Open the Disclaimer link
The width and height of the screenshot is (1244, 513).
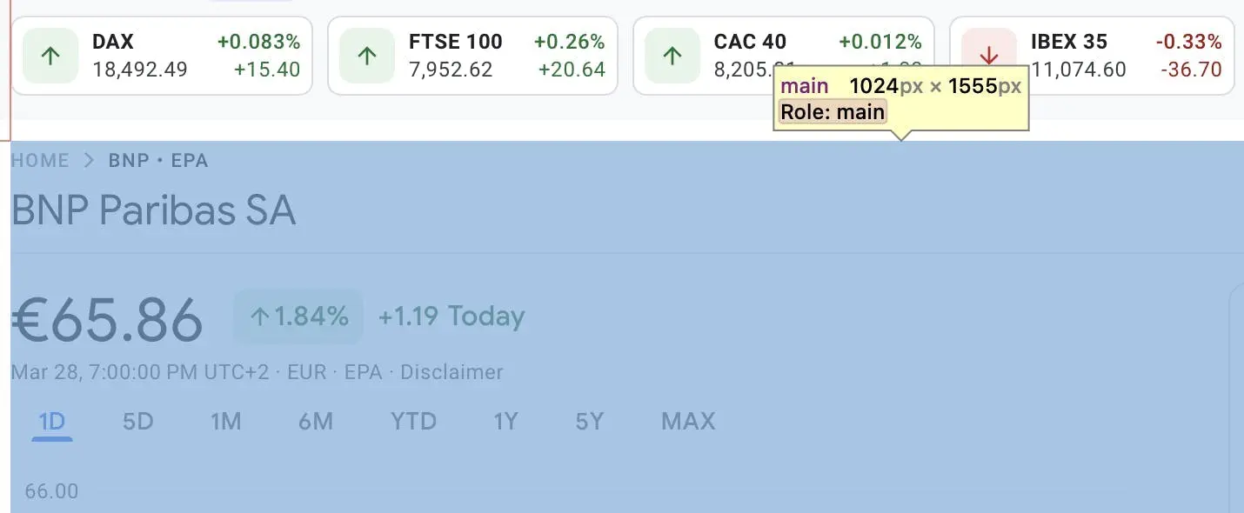[451, 372]
